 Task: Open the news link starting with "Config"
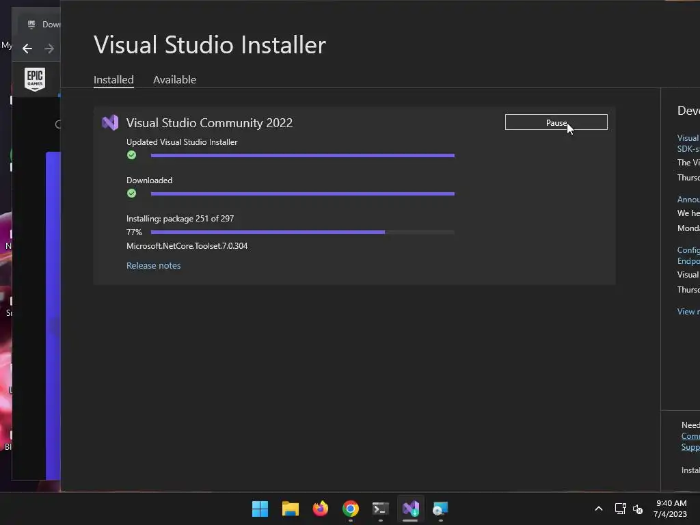[688, 256]
